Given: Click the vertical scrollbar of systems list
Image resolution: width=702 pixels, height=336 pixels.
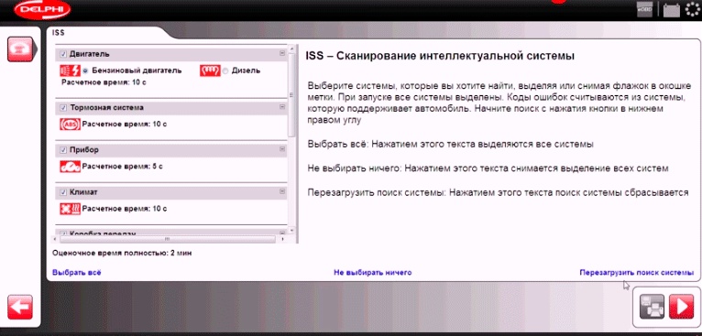Looking at the screenshot, I should tap(292, 95).
